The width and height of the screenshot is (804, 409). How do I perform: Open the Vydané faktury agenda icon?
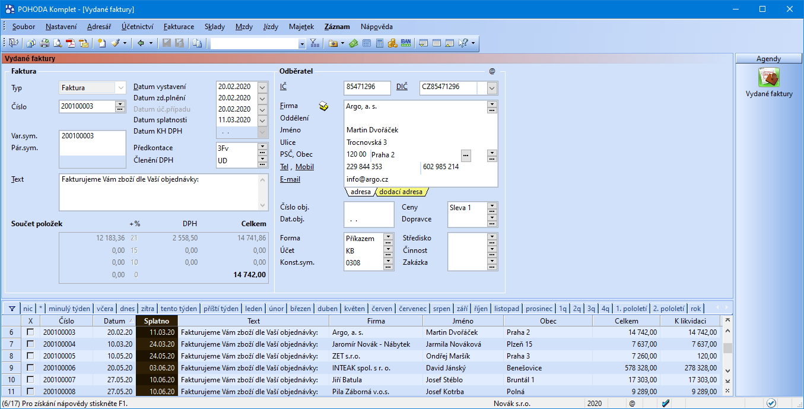point(769,77)
